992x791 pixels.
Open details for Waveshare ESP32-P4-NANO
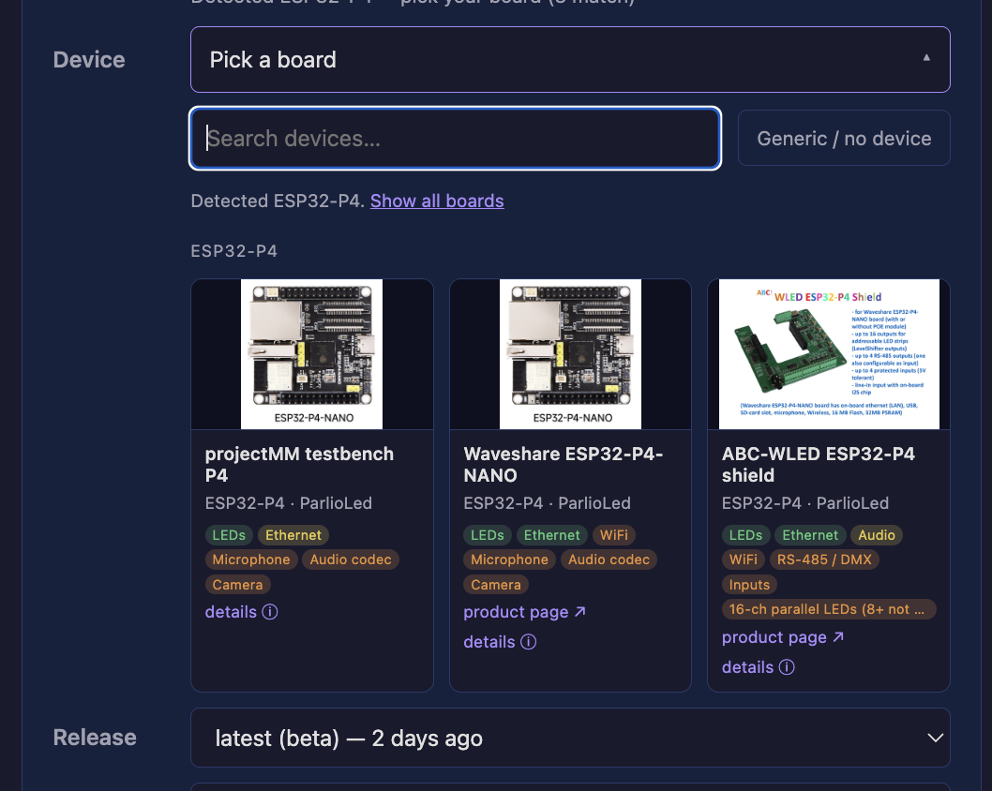click(x=500, y=642)
